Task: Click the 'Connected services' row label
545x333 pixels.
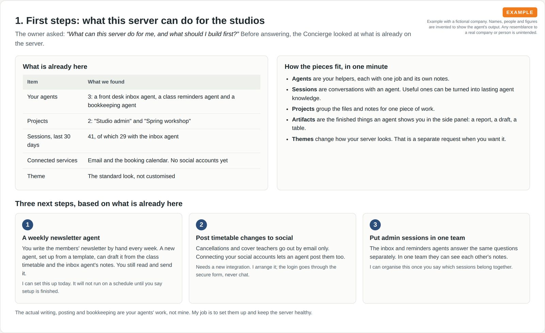Action: pyautogui.click(x=52, y=160)
